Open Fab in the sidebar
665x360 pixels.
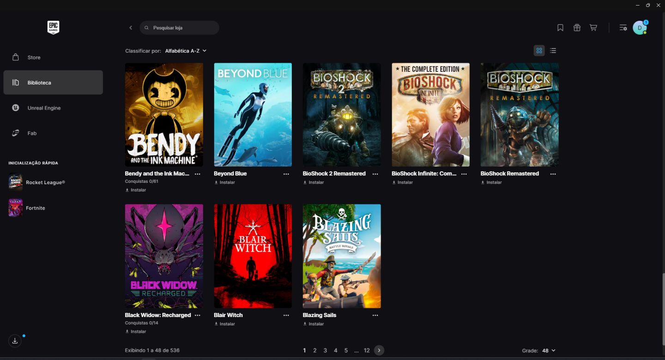[x=53, y=133]
